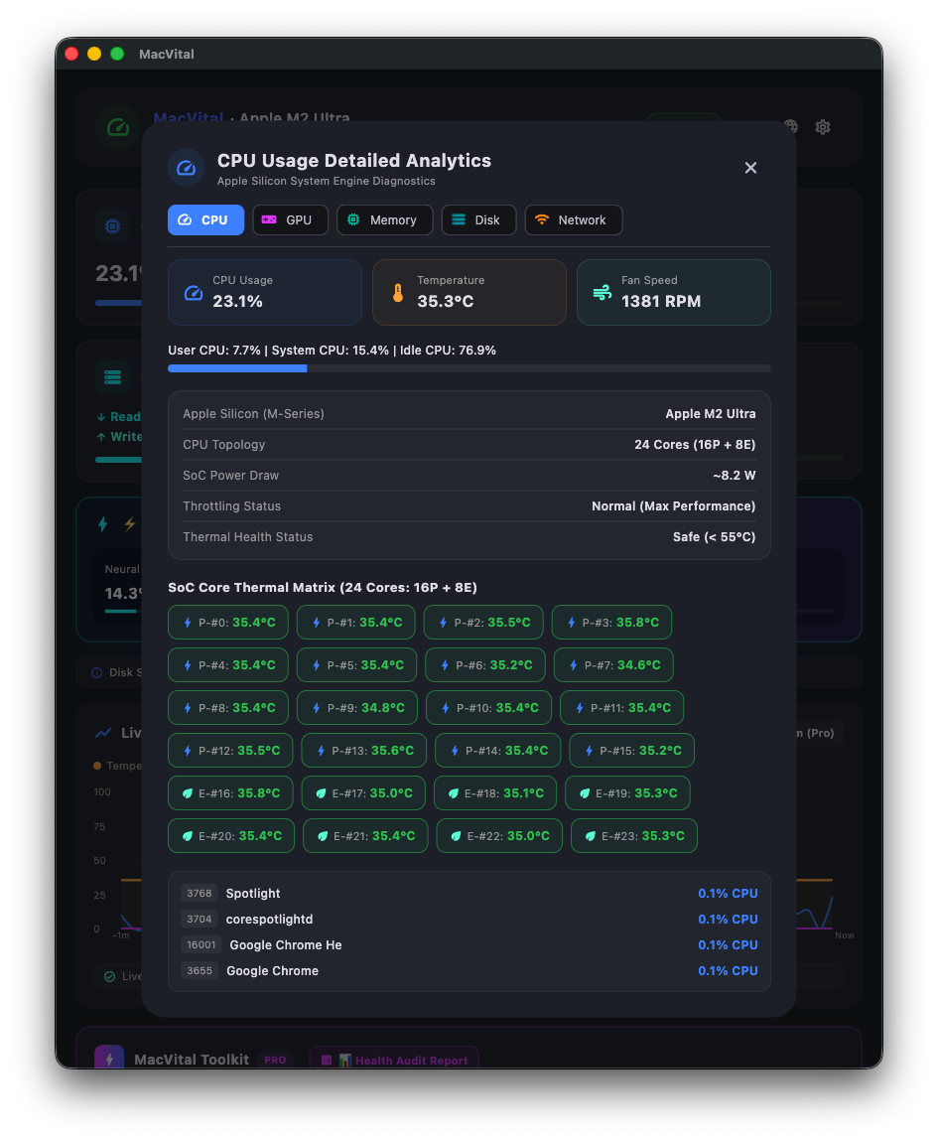Viewport: 938px width, 1142px height.
Task: Select the Google Chrome He process row
Action: pyautogui.click(x=469, y=945)
